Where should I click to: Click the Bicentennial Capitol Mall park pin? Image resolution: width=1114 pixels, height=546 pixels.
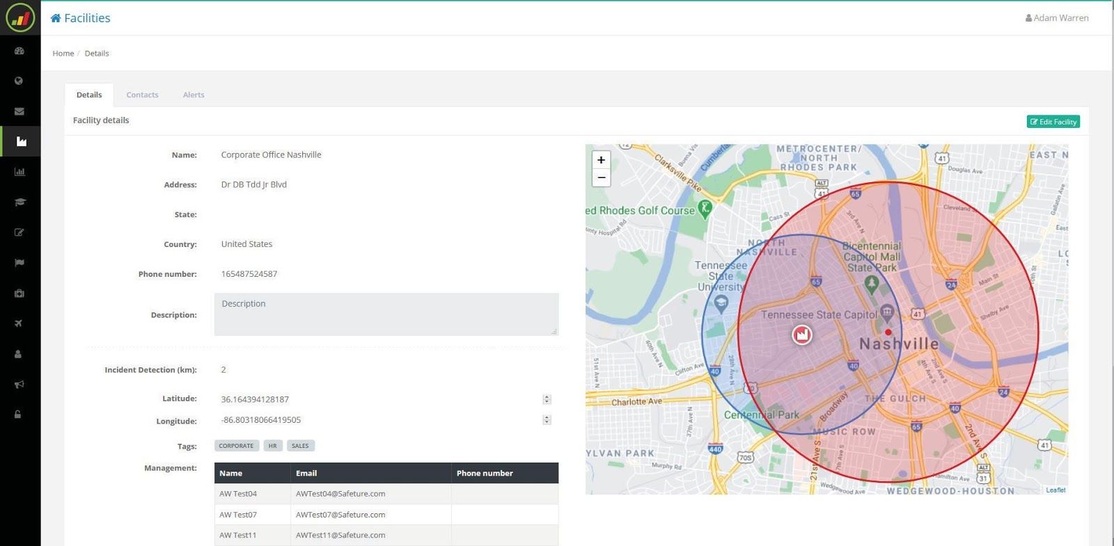click(x=871, y=284)
